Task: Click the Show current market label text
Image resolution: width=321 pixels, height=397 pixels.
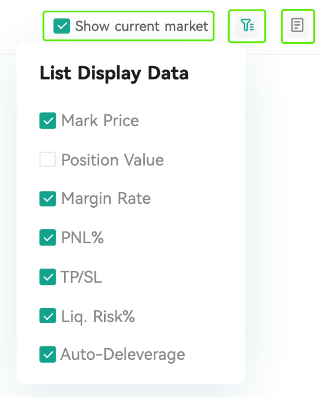Action: pos(141,26)
